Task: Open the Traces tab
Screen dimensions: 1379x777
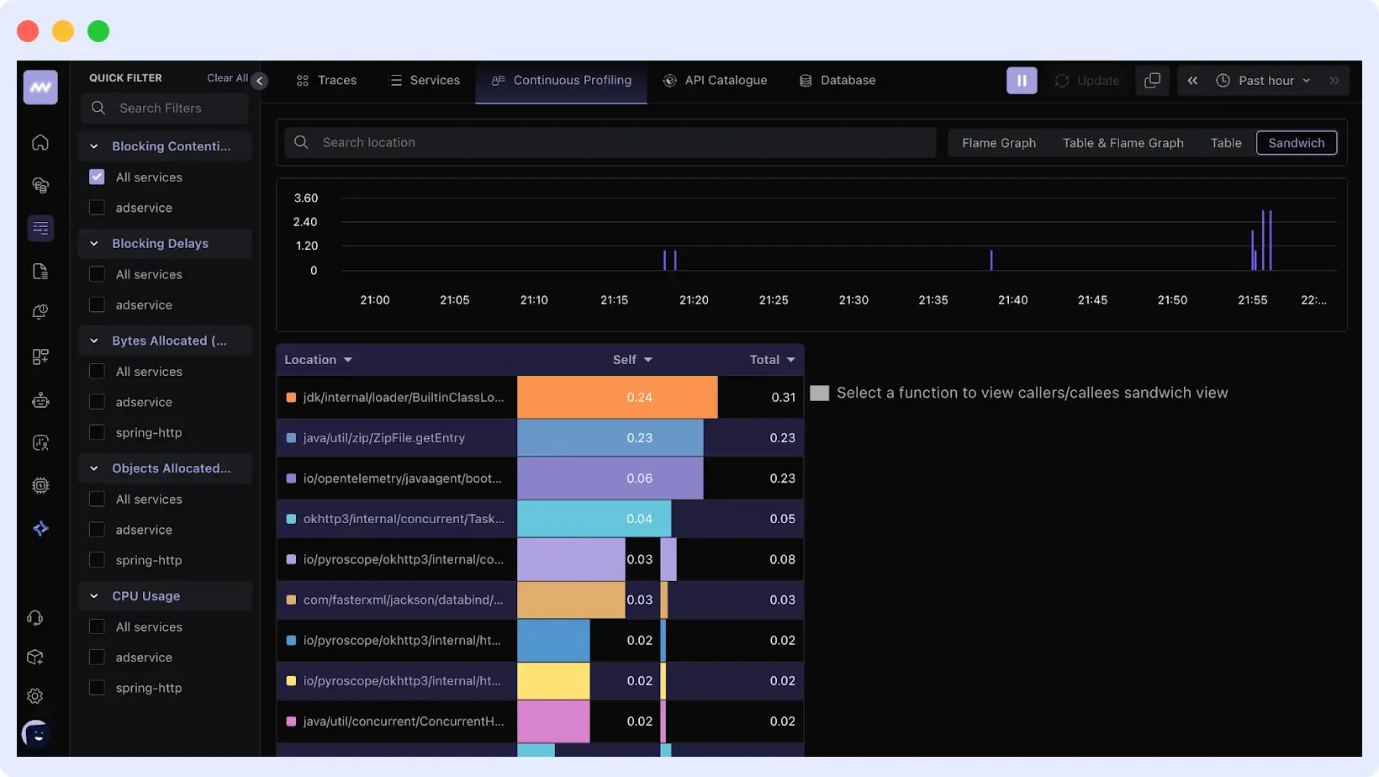Action: coord(326,80)
